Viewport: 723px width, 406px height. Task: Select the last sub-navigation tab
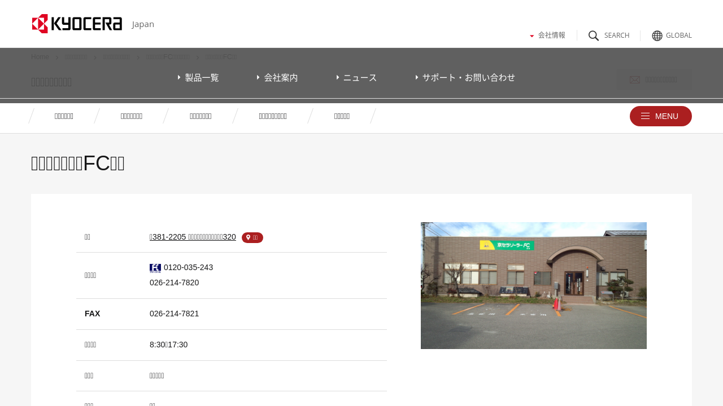[x=342, y=116]
